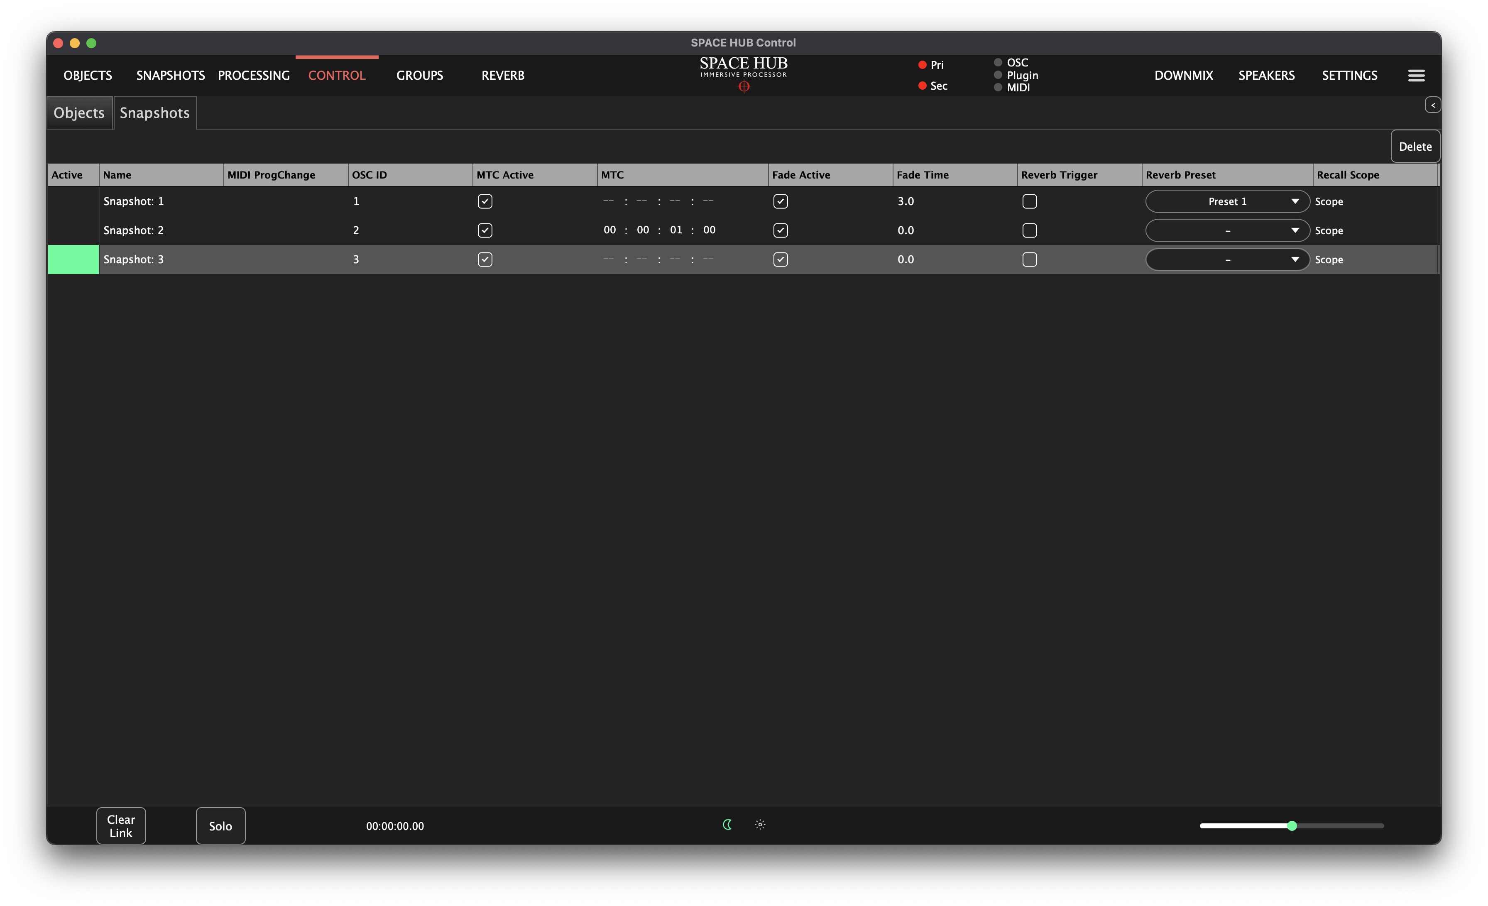The width and height of the screenshot is (1488, 906).
Task: Click the collapse panel arrow icon
Action: [1432, 105]
